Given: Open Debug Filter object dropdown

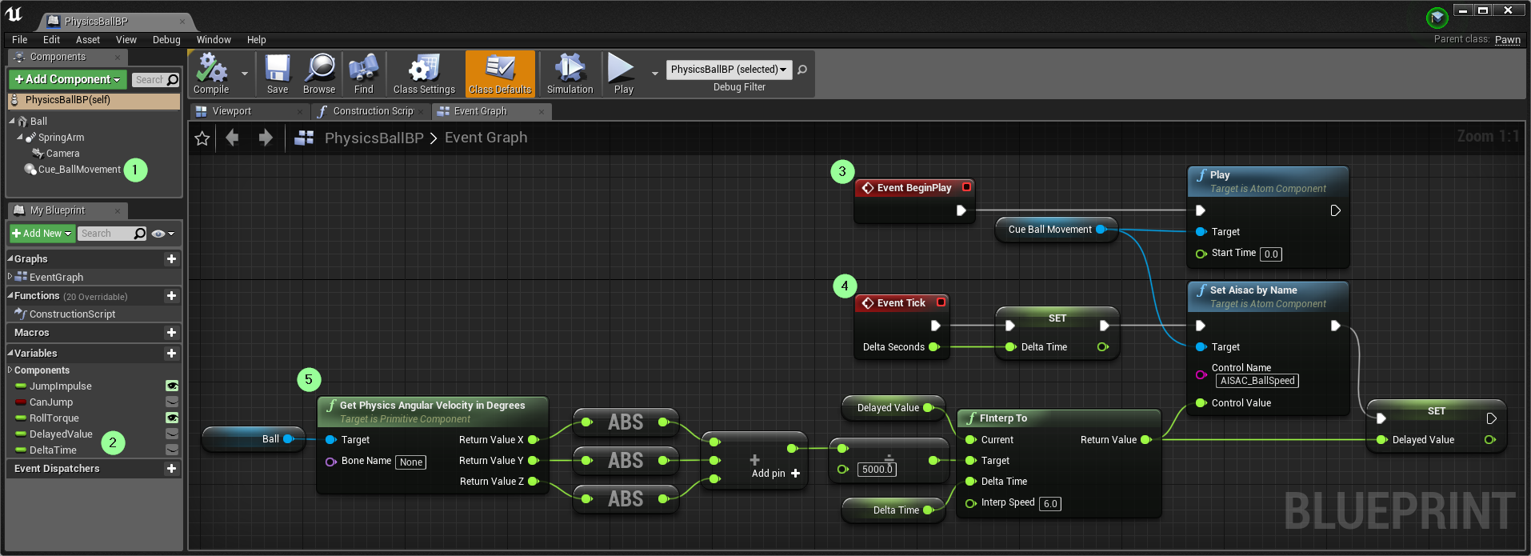Looking at the screenshot, I should 729,70.
